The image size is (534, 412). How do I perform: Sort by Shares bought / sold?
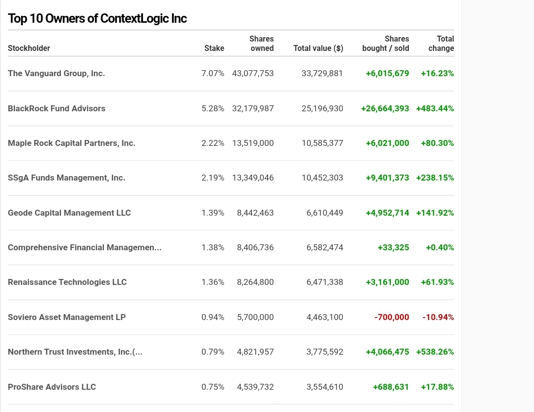(386, 44)
